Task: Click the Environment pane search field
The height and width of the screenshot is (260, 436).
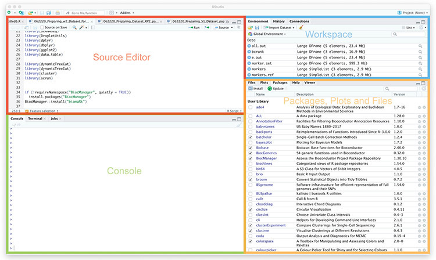Action: point(409,34)
